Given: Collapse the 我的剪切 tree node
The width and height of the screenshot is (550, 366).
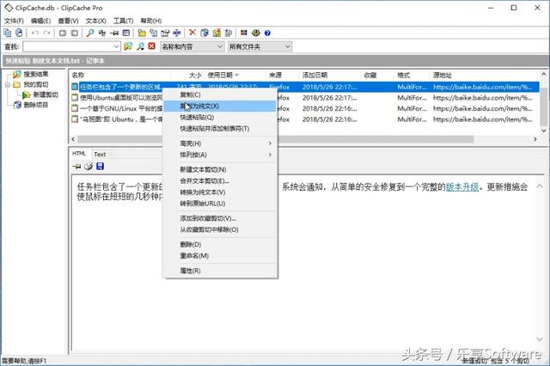Looking at the screenshot, I should click(x=8, y=84).
